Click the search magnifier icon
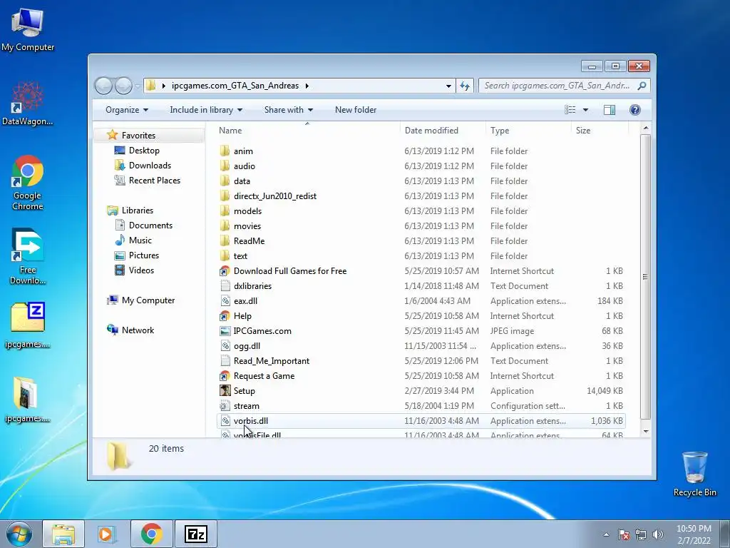This screenshot has width=730, height=548. coord(642,86)
